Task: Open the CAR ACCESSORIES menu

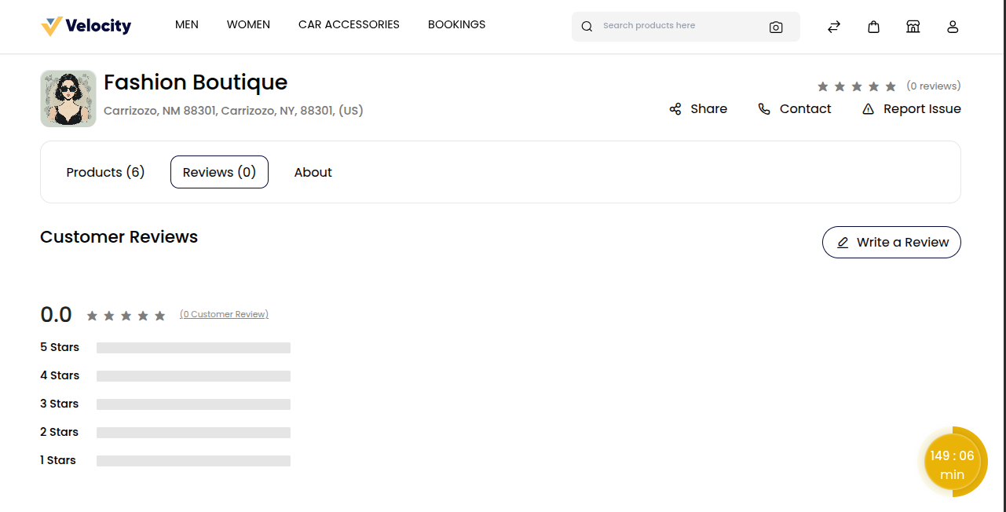Action: (x=349, y=24)
